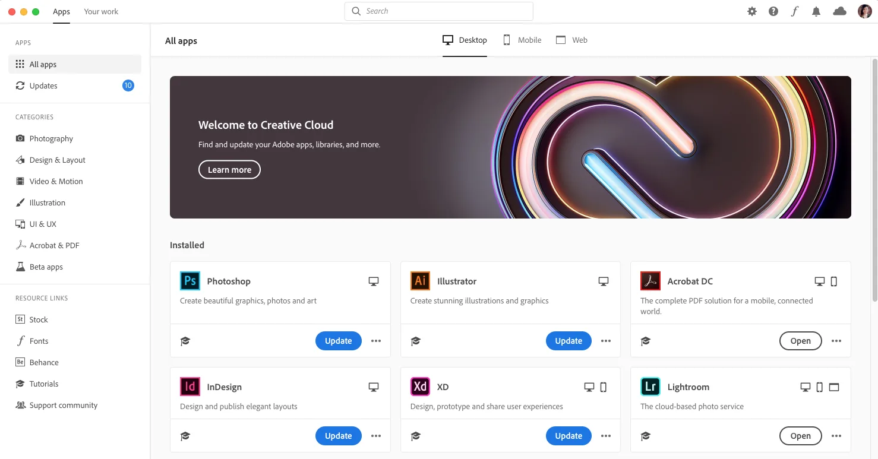The width and height of the screenshot is (878, 459).
Task: Open tutorials icon on XD card
Action: pyautogui.click(x=416, y=436)
